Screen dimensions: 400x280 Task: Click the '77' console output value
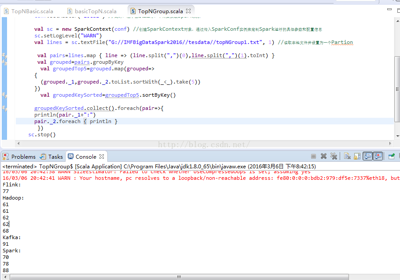[x=6, y=191]
